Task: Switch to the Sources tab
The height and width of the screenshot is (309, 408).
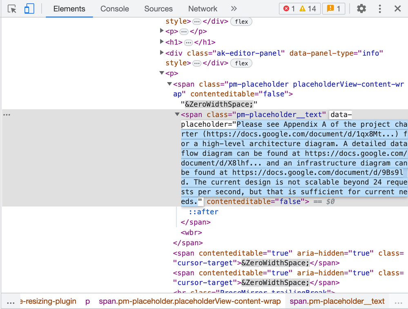Action: click(158, 9)
